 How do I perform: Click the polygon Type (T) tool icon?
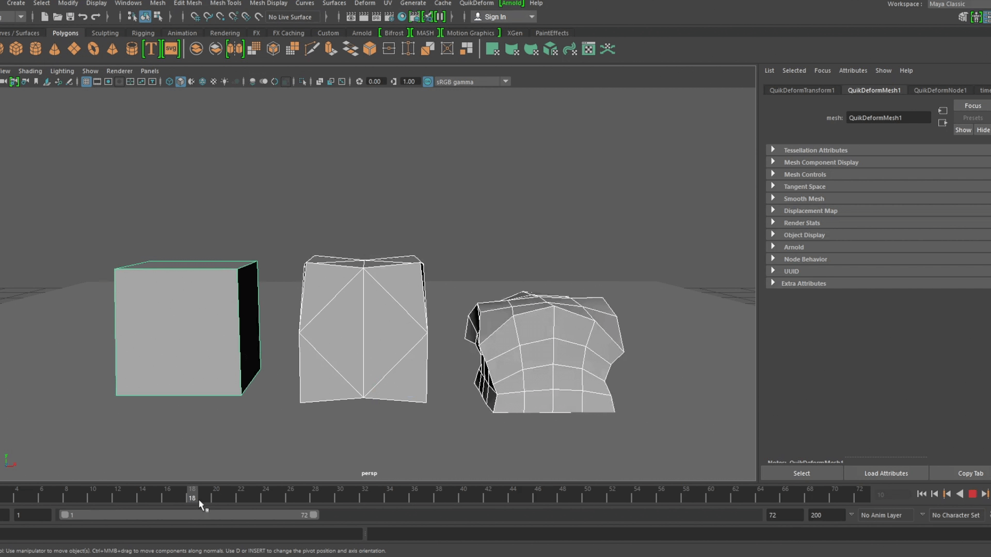coord(150,49)
